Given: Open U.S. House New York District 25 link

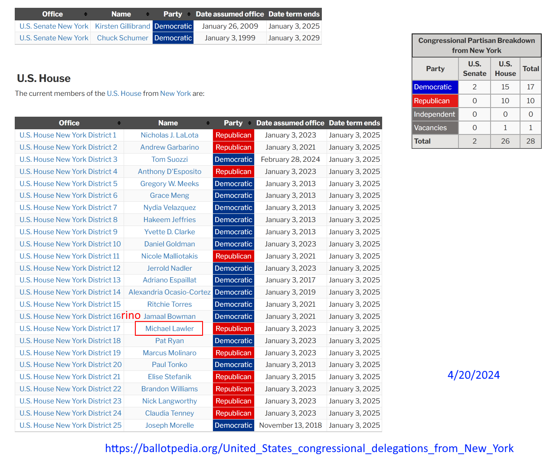Looking at the screenshot, I should click(x=71, y=426).
